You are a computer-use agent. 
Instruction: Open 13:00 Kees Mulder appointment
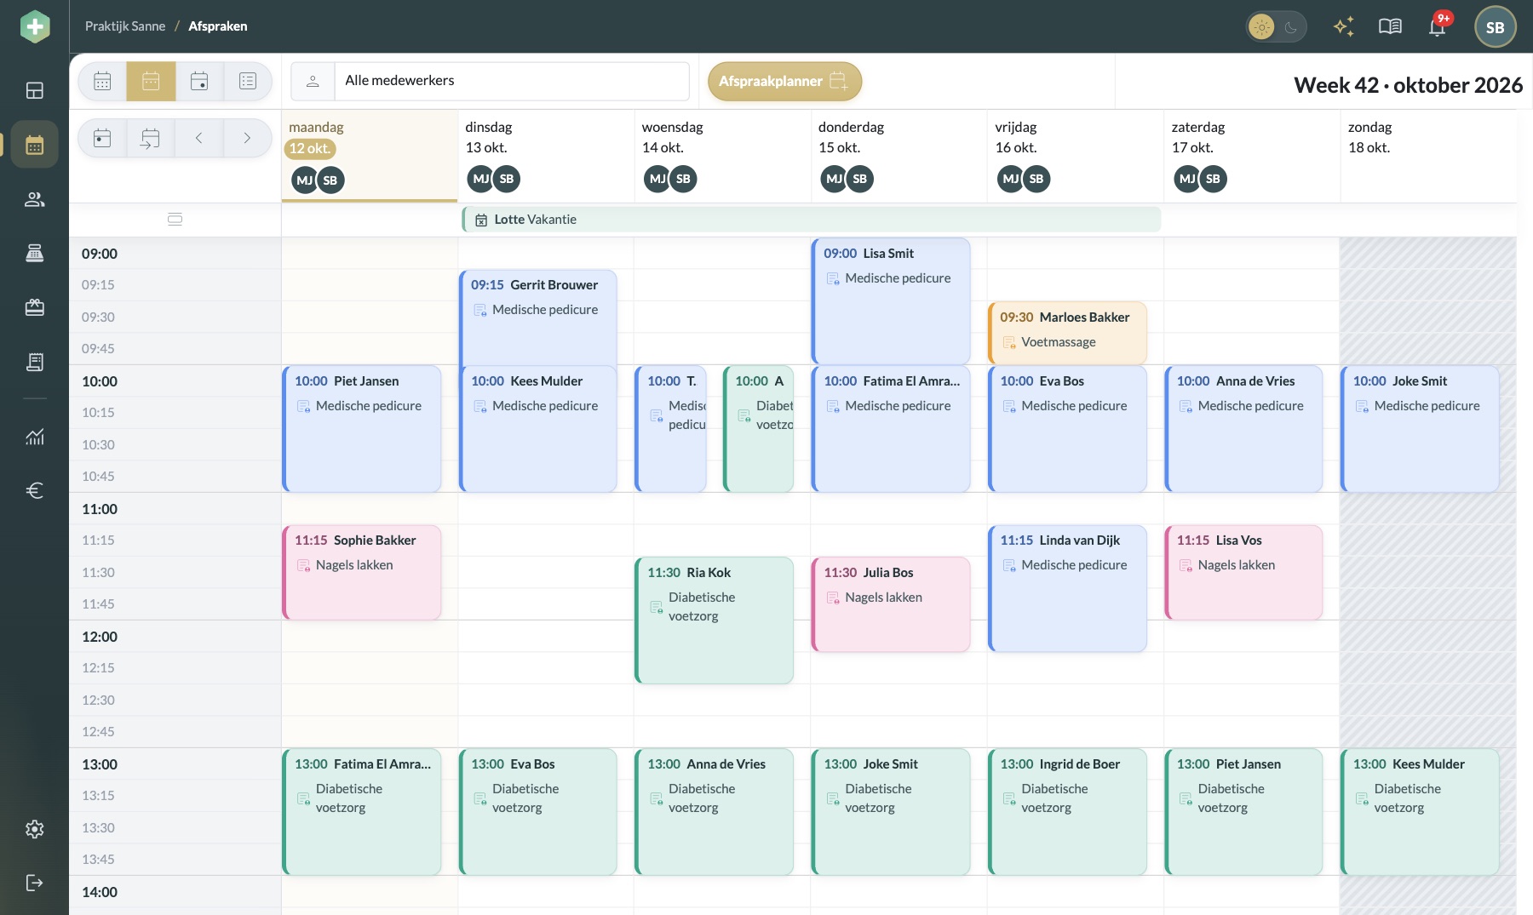[1420, 811]
